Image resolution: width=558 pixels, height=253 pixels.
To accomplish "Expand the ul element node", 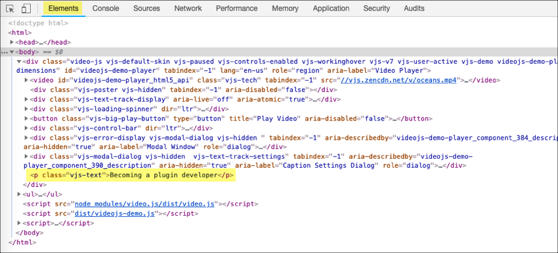I will 19,195.
